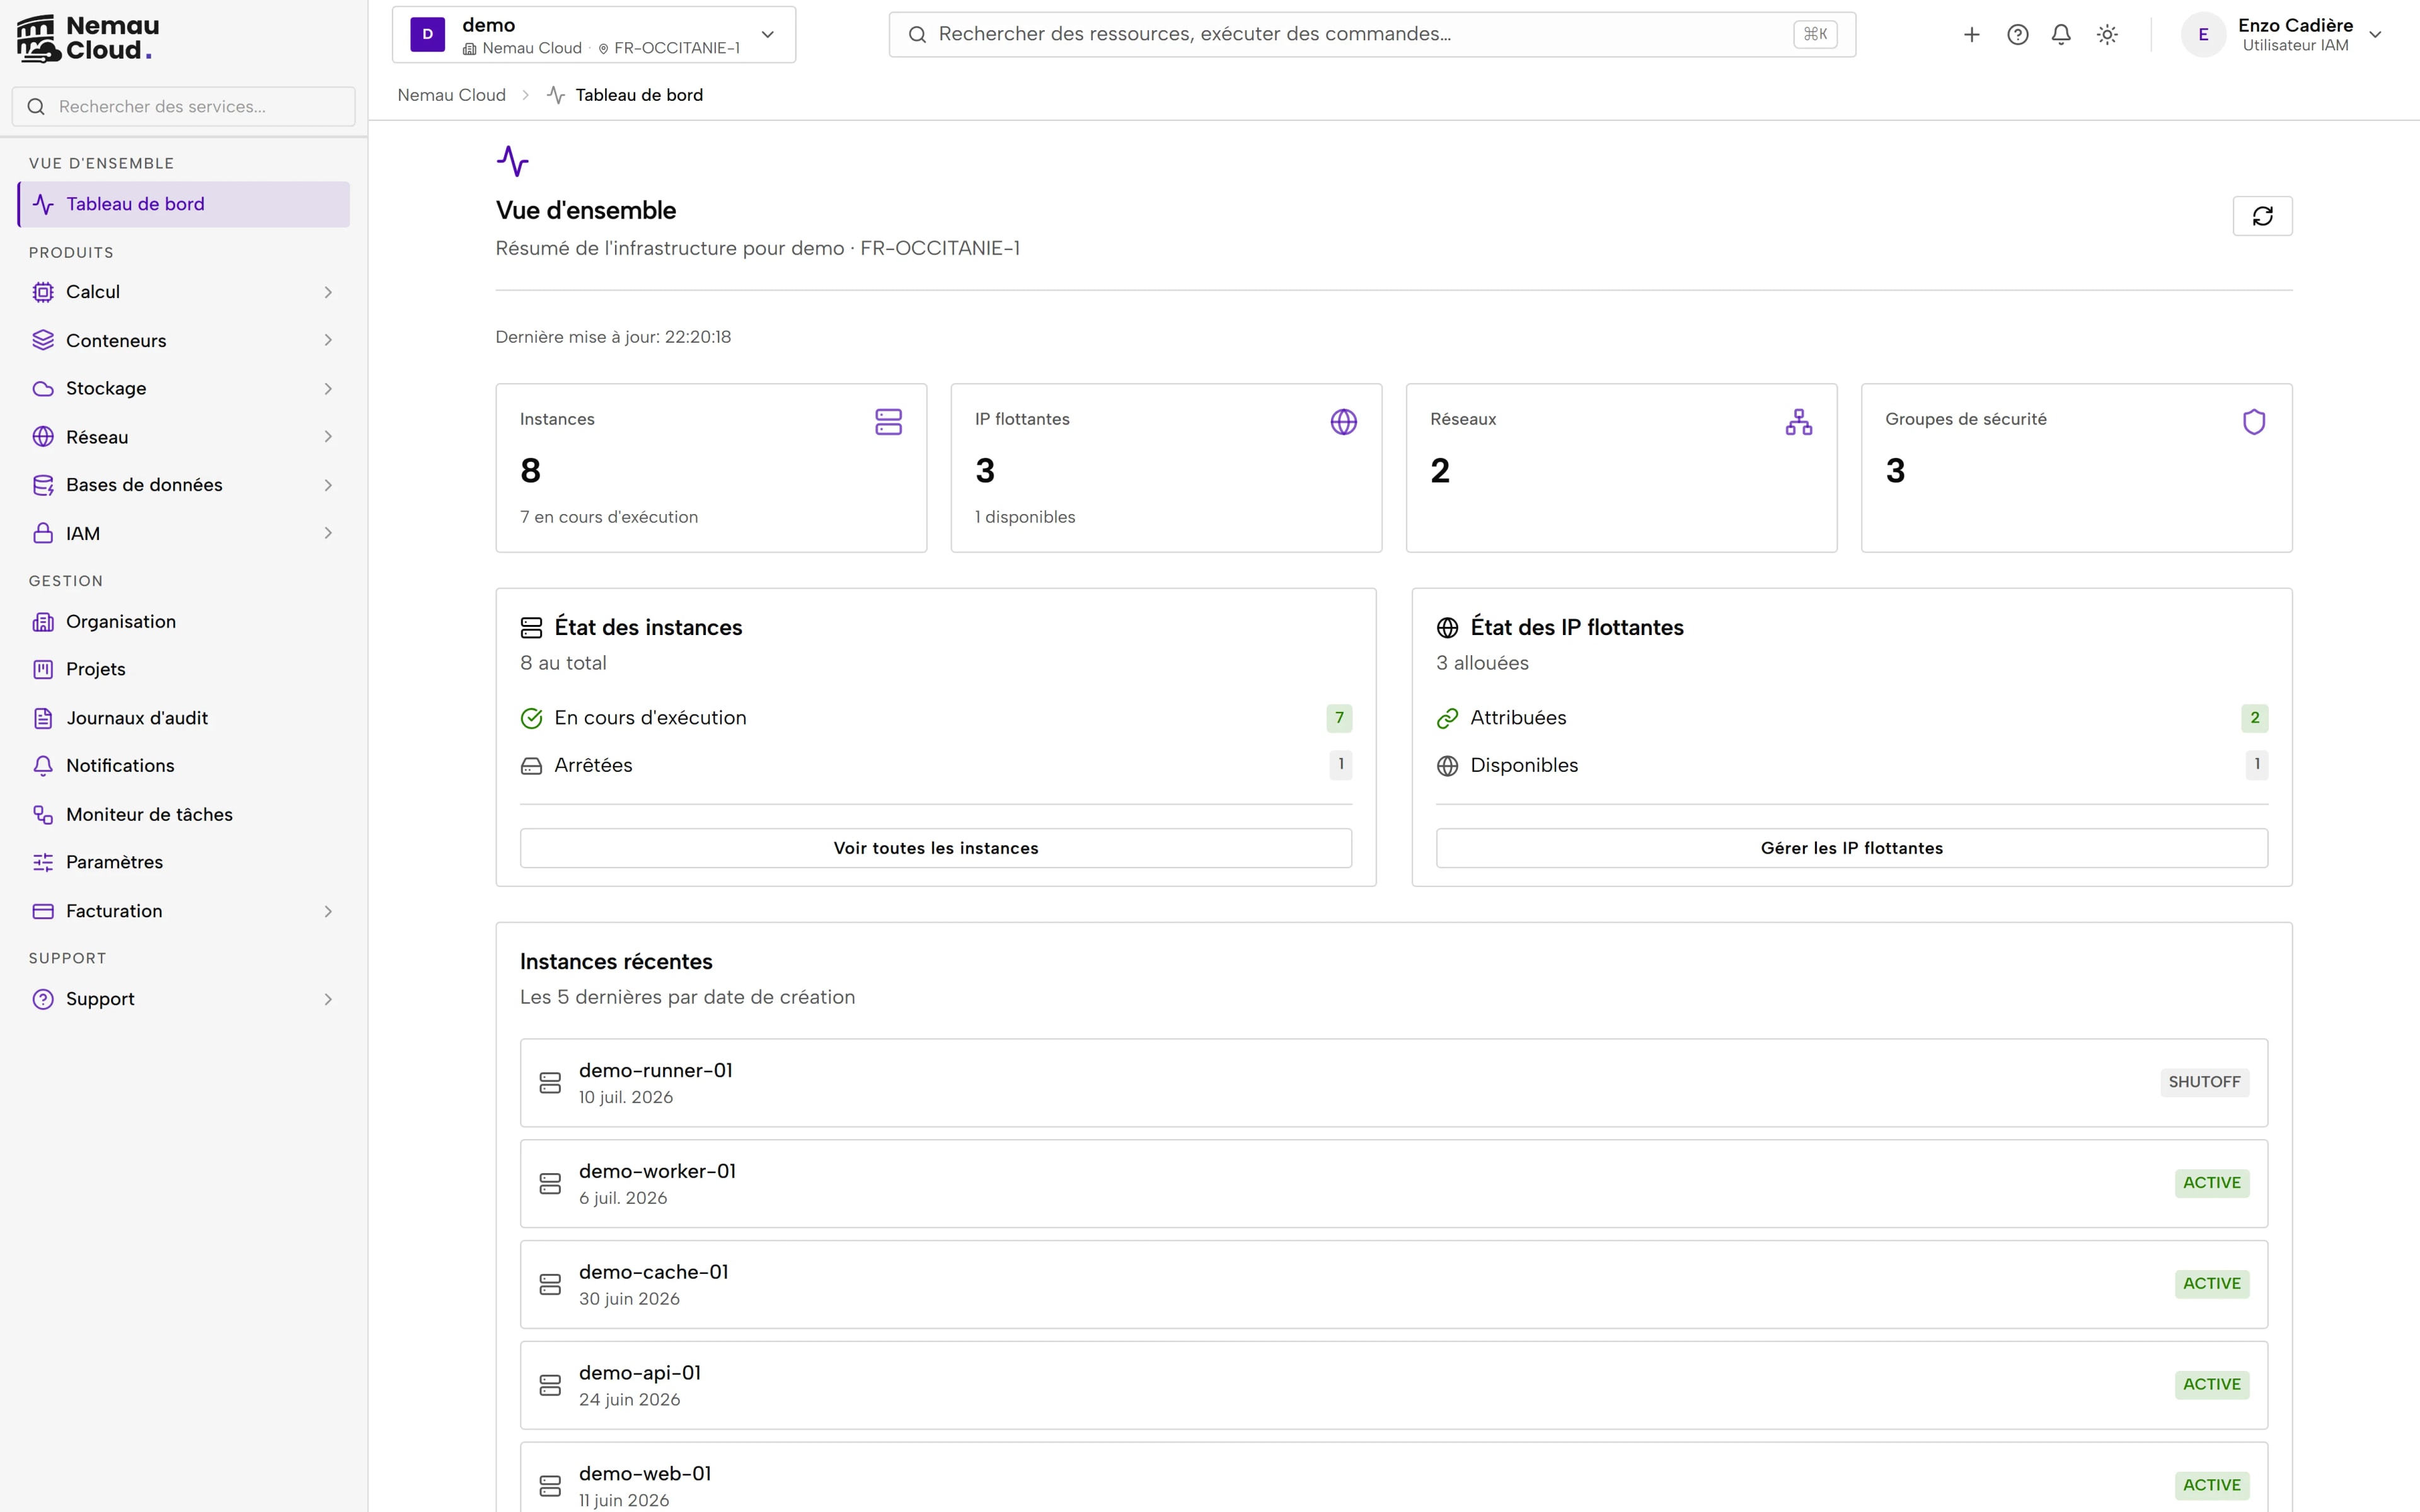Expand the Conteneurs submenu chevron
This screenshot has width=2420, height=1512.
coord(328,340)
